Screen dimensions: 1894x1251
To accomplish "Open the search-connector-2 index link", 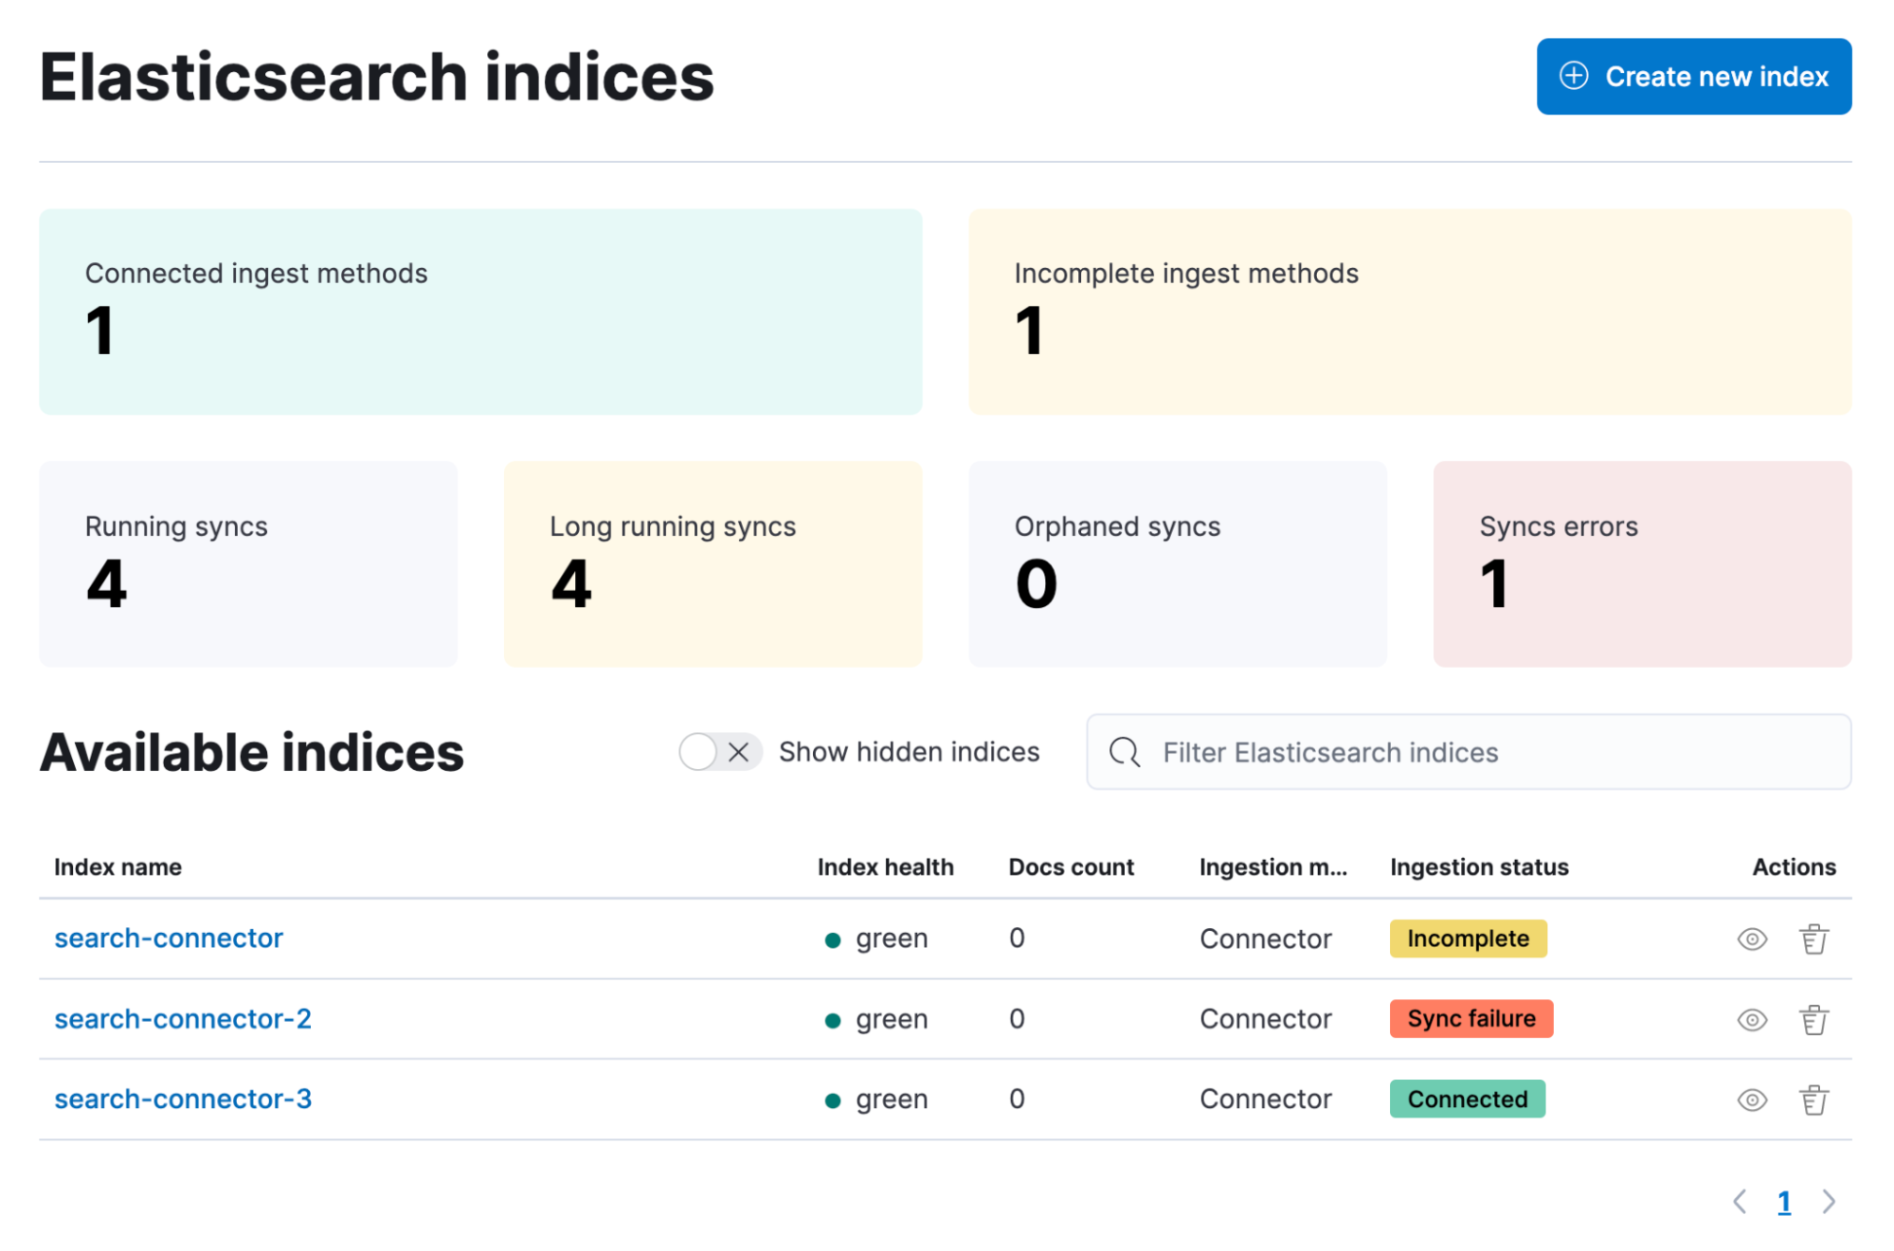I will coord(183,1018).
